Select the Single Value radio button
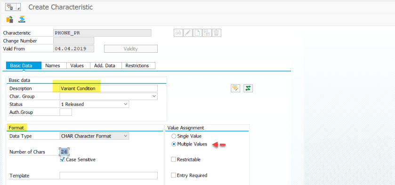The width and height of the screenshot is (395, 185). pos(174,137)
